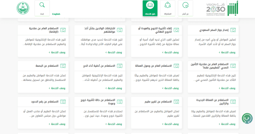Select title الاستعلام عن العمالة الجديدة والزائرين

pyautogui.click(x=212, y=102)
